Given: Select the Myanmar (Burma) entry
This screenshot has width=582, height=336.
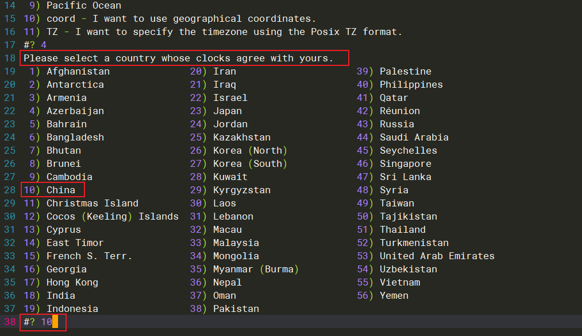Looking at the screenshot, I should click(x=256, y=269).
